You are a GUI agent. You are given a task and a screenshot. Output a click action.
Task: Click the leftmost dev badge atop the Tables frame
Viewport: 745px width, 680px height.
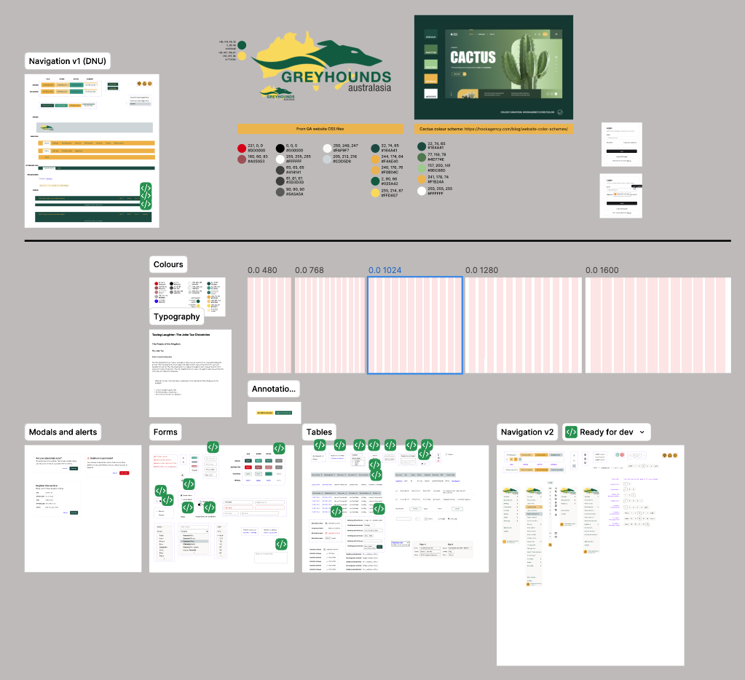coord(320,445)
